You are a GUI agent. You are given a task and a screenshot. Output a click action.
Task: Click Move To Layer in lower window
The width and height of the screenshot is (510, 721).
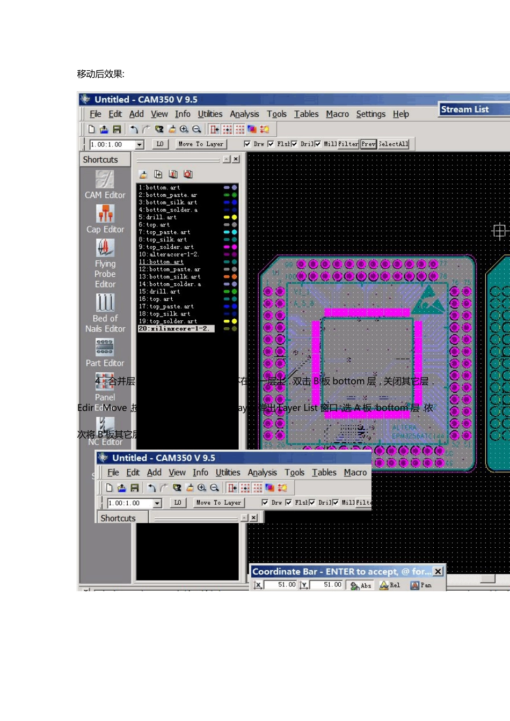tap(218, 503)
